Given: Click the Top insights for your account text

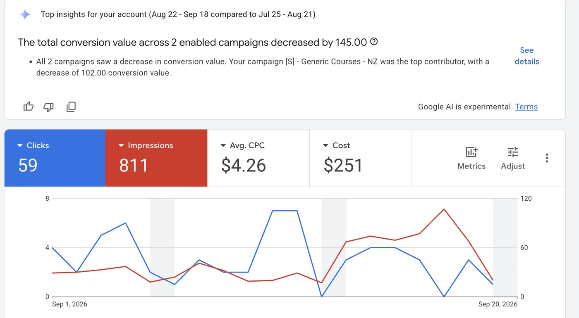Looking at the screenshot, I should pyautogui.click(x=178, y=14).
